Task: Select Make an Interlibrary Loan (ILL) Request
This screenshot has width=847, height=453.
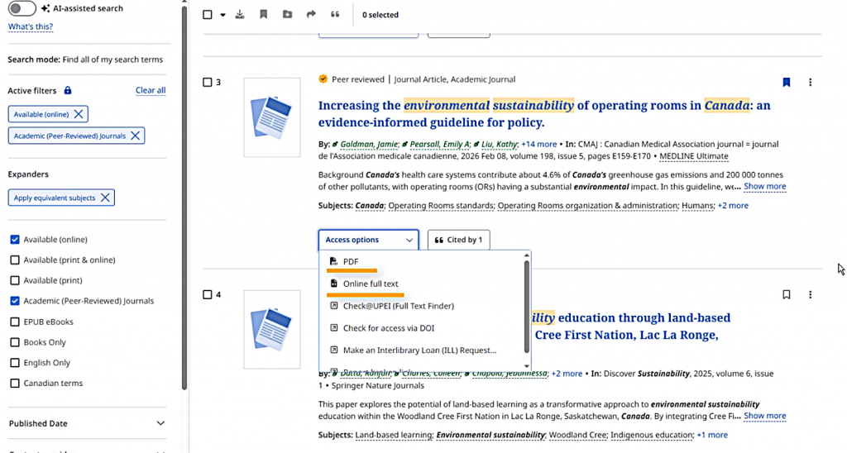Action: click(421, 350)
